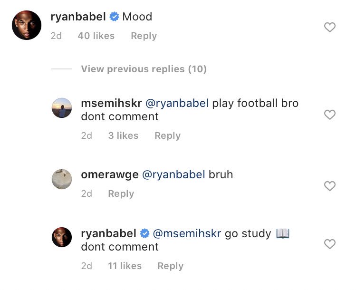
Task: Open ryanbabel's small avatar on last reply
Action: (62, 237)
